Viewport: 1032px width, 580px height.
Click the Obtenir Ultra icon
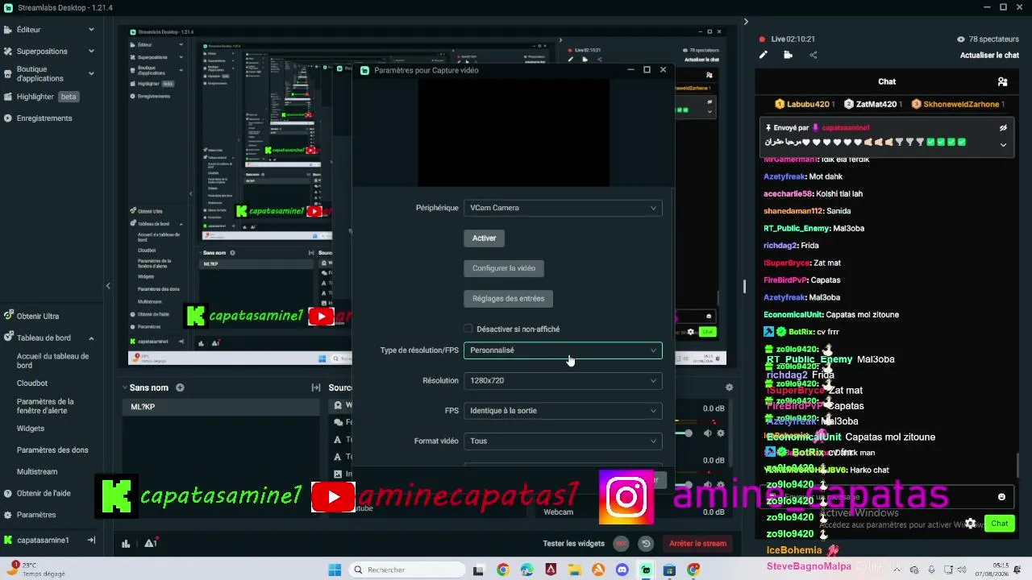pos(8,316)
